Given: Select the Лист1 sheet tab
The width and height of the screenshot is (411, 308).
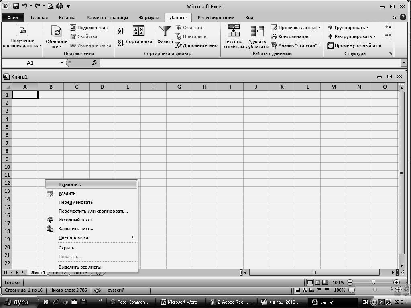Looking at the screenshot, I should 38,273.
